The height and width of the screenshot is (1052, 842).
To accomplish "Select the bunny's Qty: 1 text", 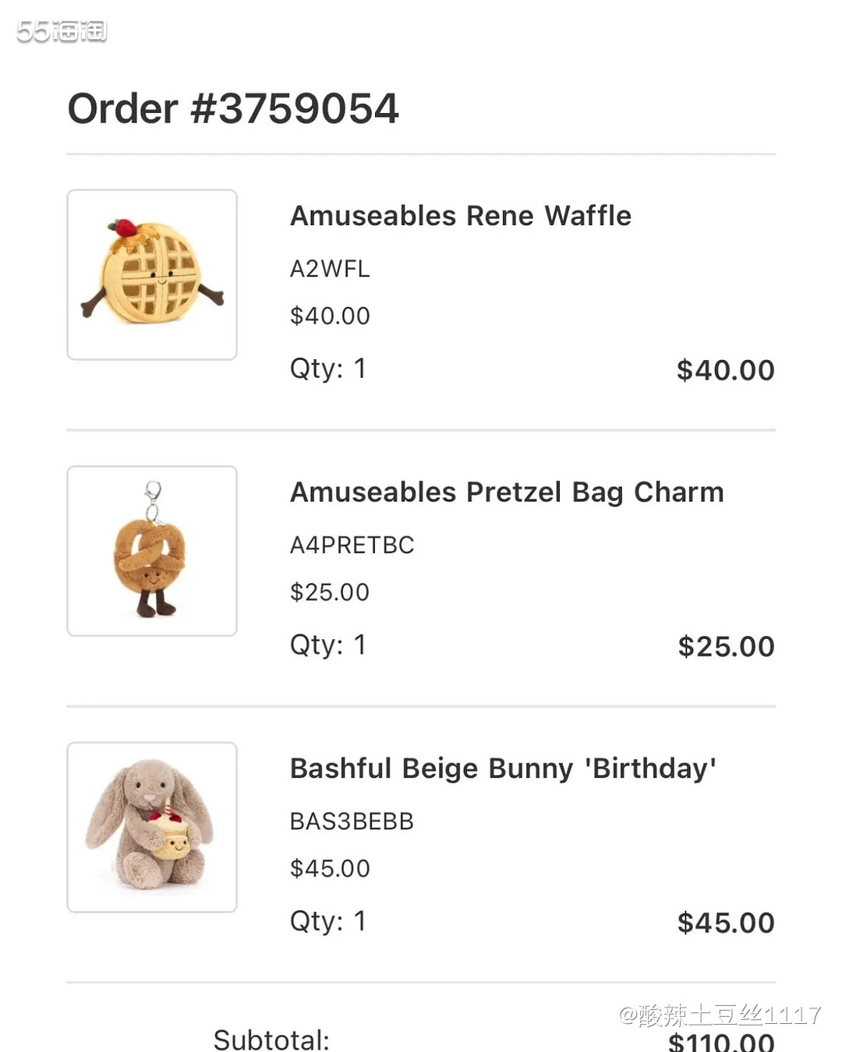I will coord(327,921).
